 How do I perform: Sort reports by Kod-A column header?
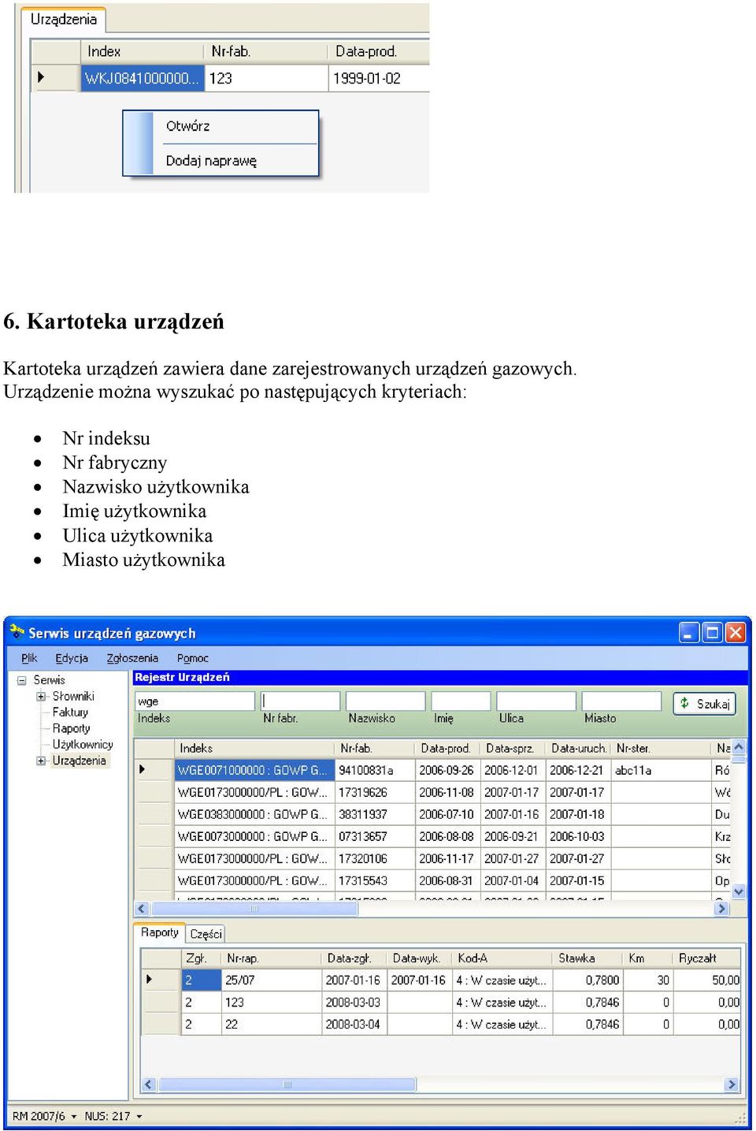[504, 958]
